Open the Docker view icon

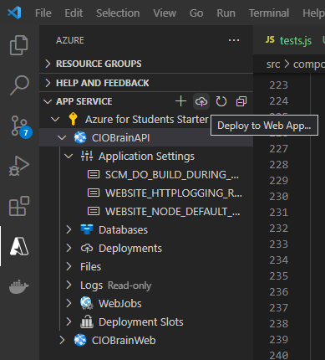[19, 286]
